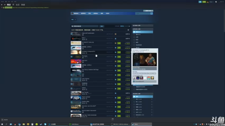Viewport: 225px width, 126px height.
Task: Click the add game plus icon at bottom left
Action: point(2,120)
